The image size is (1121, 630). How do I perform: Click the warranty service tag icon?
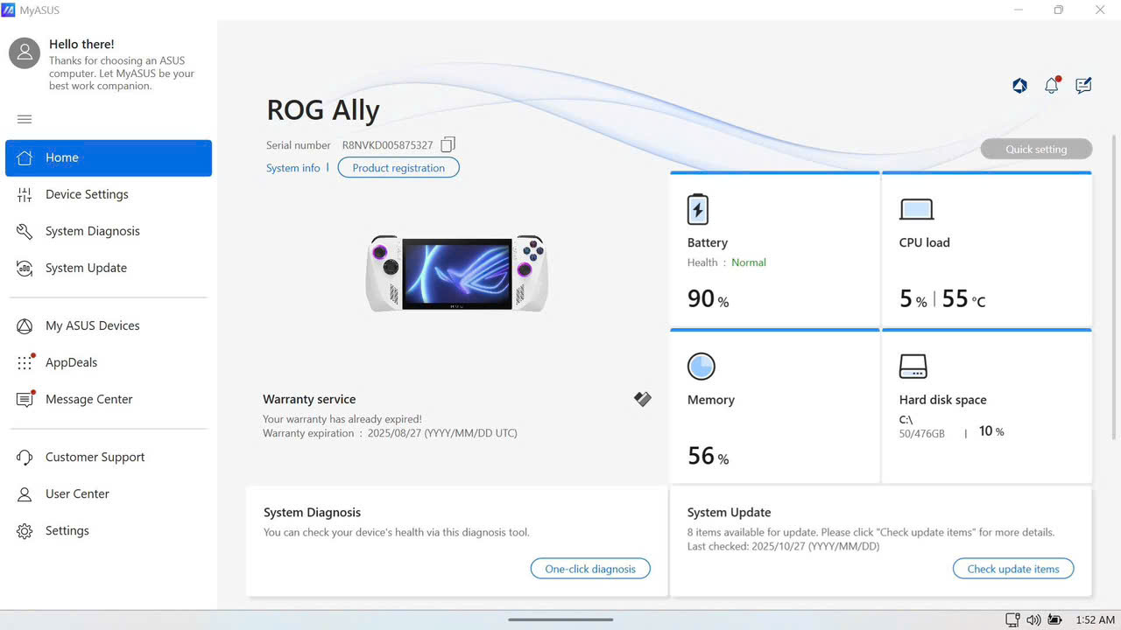643,399
